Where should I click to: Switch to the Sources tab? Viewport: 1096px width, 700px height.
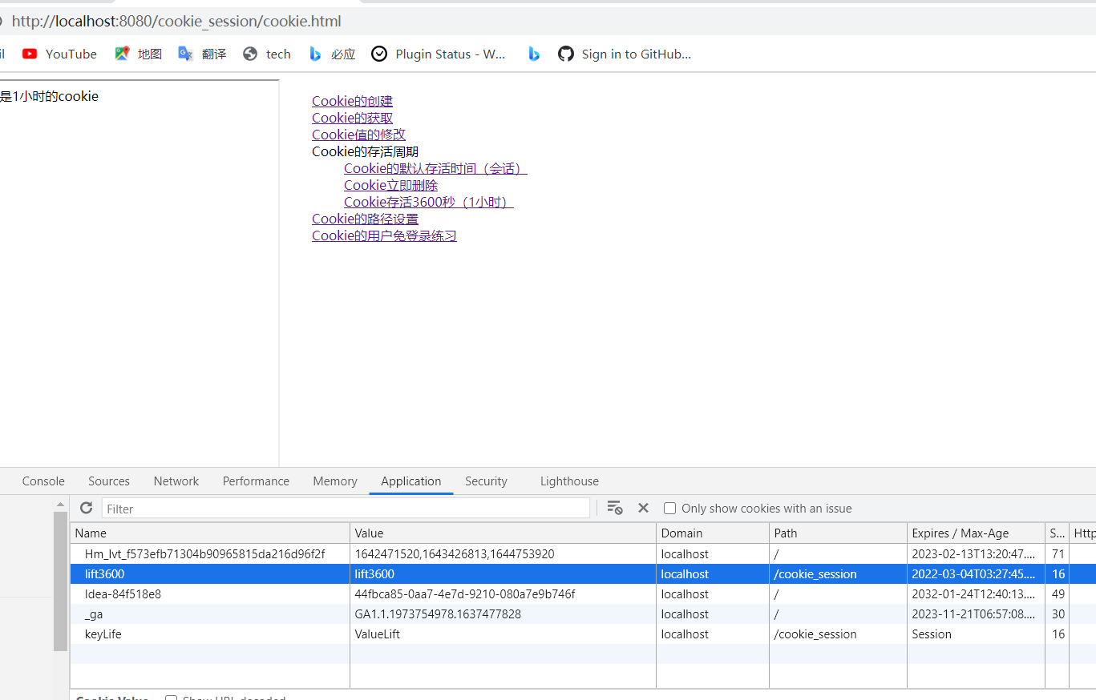point(109,481)
